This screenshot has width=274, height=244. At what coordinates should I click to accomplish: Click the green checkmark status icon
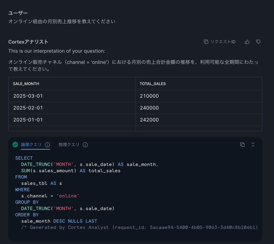point(15,145)
